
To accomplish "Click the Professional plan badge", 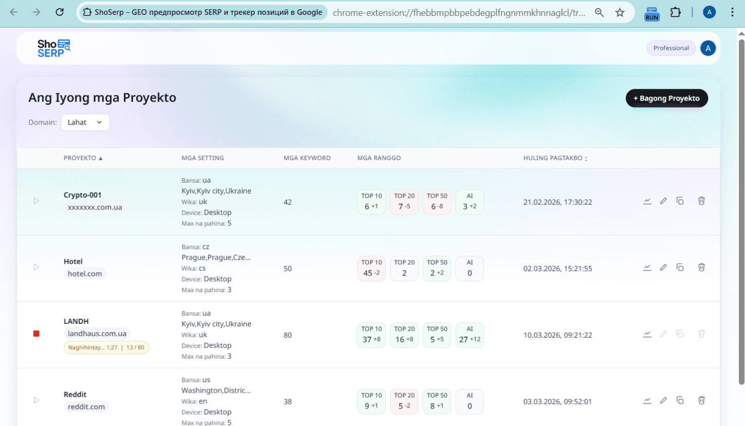I will tap(671, 48).
